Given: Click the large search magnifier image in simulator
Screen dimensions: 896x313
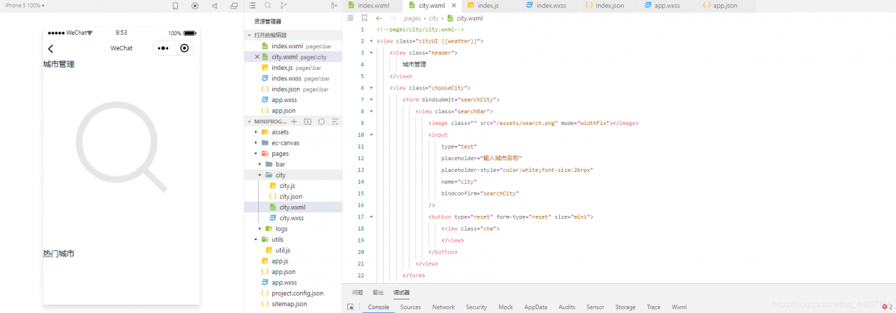Looking at the screenshot, I should pyautogui.click(x=121, y=146).
